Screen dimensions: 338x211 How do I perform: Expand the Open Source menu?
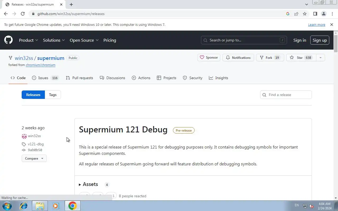tap(84, 40)
